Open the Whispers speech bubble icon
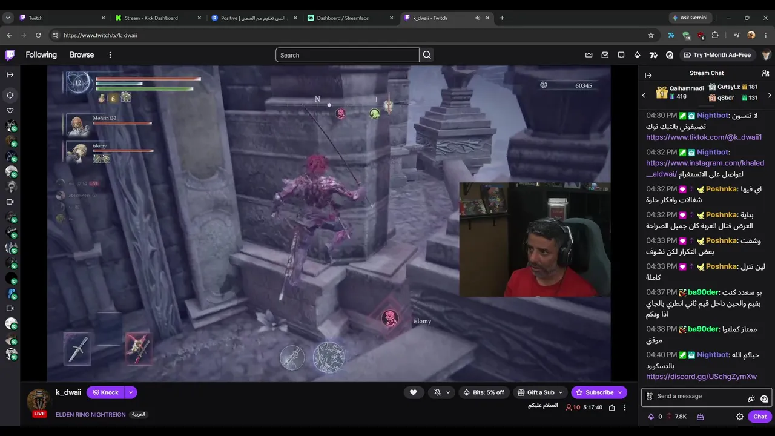The width and height of the screenshot is (775, 436). [x=621, y=55]
